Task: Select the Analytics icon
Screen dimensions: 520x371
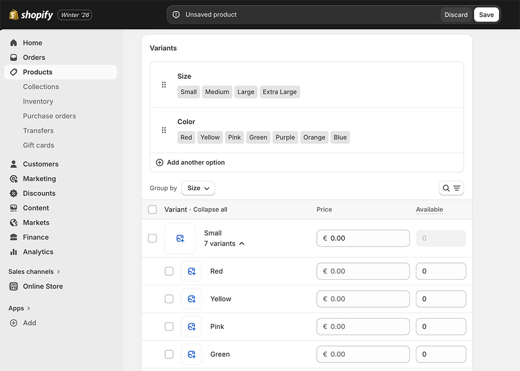Action: coord(13,252)
